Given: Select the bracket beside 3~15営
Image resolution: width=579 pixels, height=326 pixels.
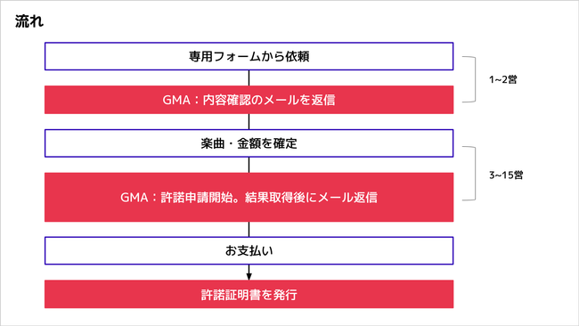Looking at the screenshot, I should (x=469, y=173).
